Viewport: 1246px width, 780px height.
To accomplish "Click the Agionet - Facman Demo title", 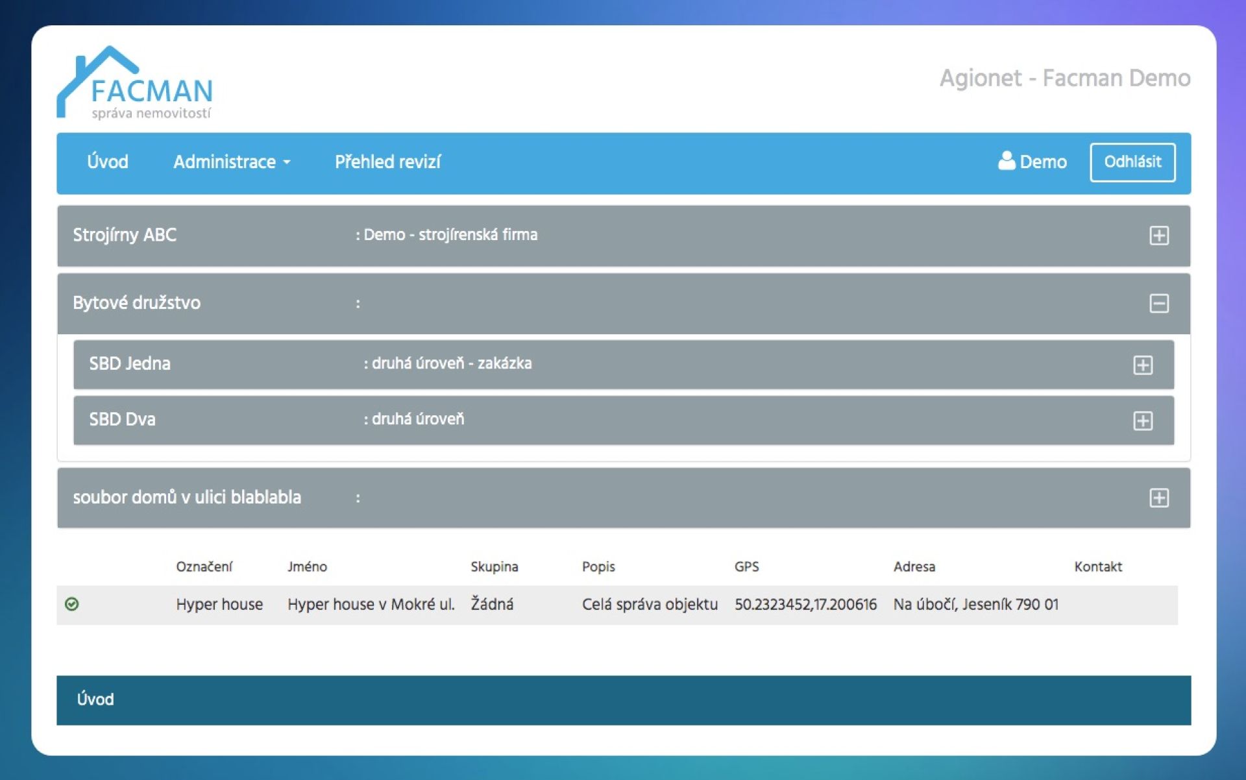I will click(1064, 79).
